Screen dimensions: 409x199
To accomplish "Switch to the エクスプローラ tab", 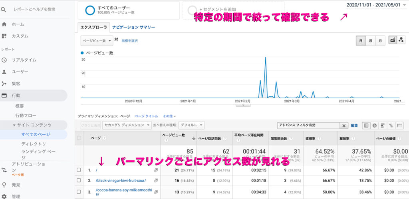I will (x=93, y=27).
